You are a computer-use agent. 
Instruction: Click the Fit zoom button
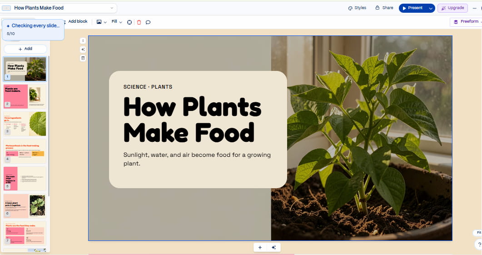coord(478,233)
